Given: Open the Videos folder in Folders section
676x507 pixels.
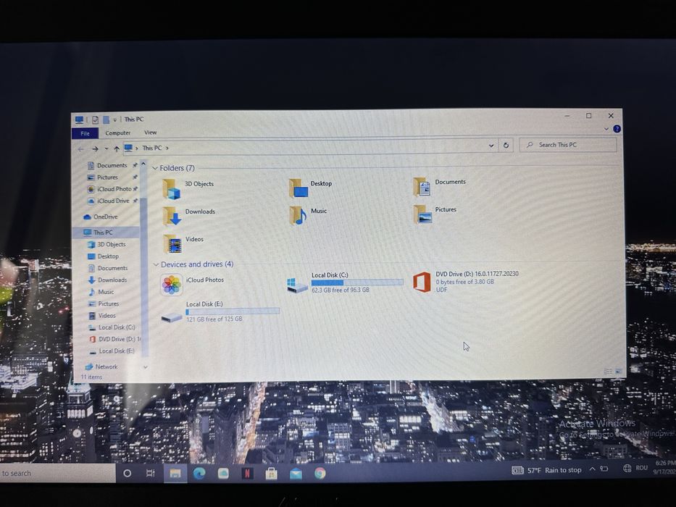Looking at the screenshot, I should coord(172,244).
